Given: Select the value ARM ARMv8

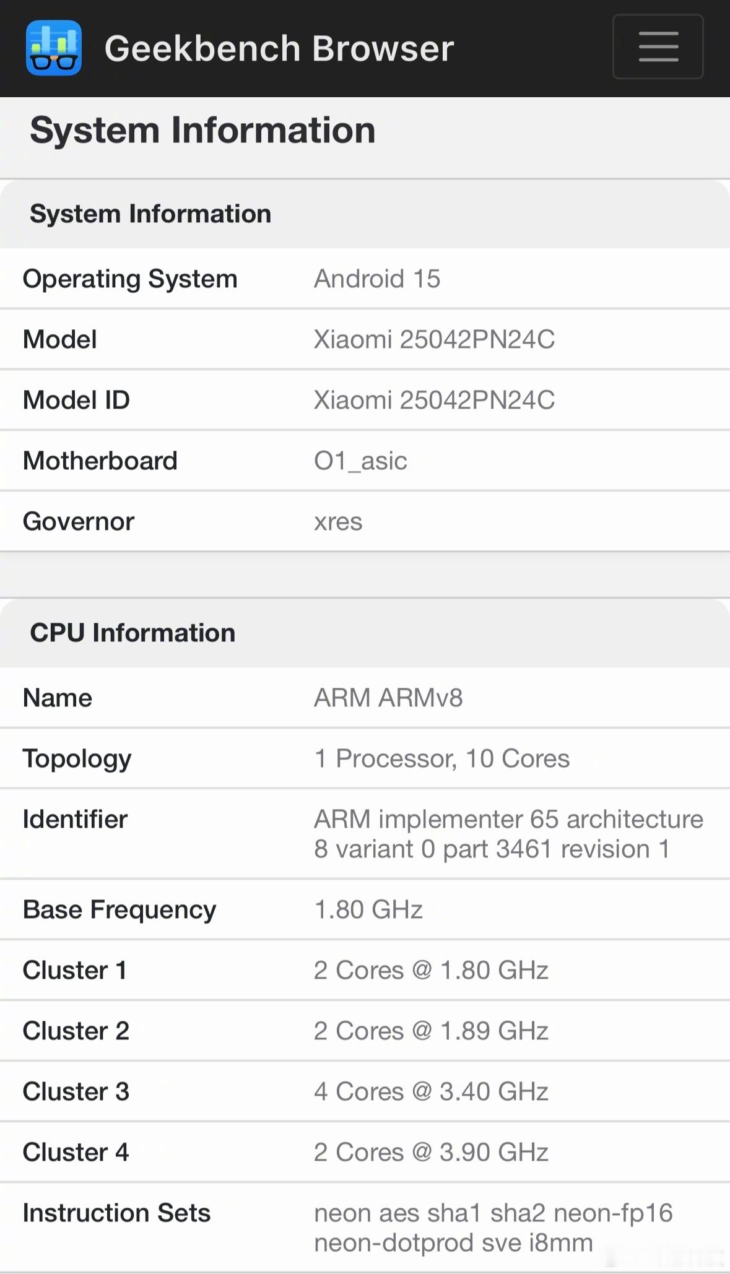Looking at the screenshot, I should pos(388,698).
